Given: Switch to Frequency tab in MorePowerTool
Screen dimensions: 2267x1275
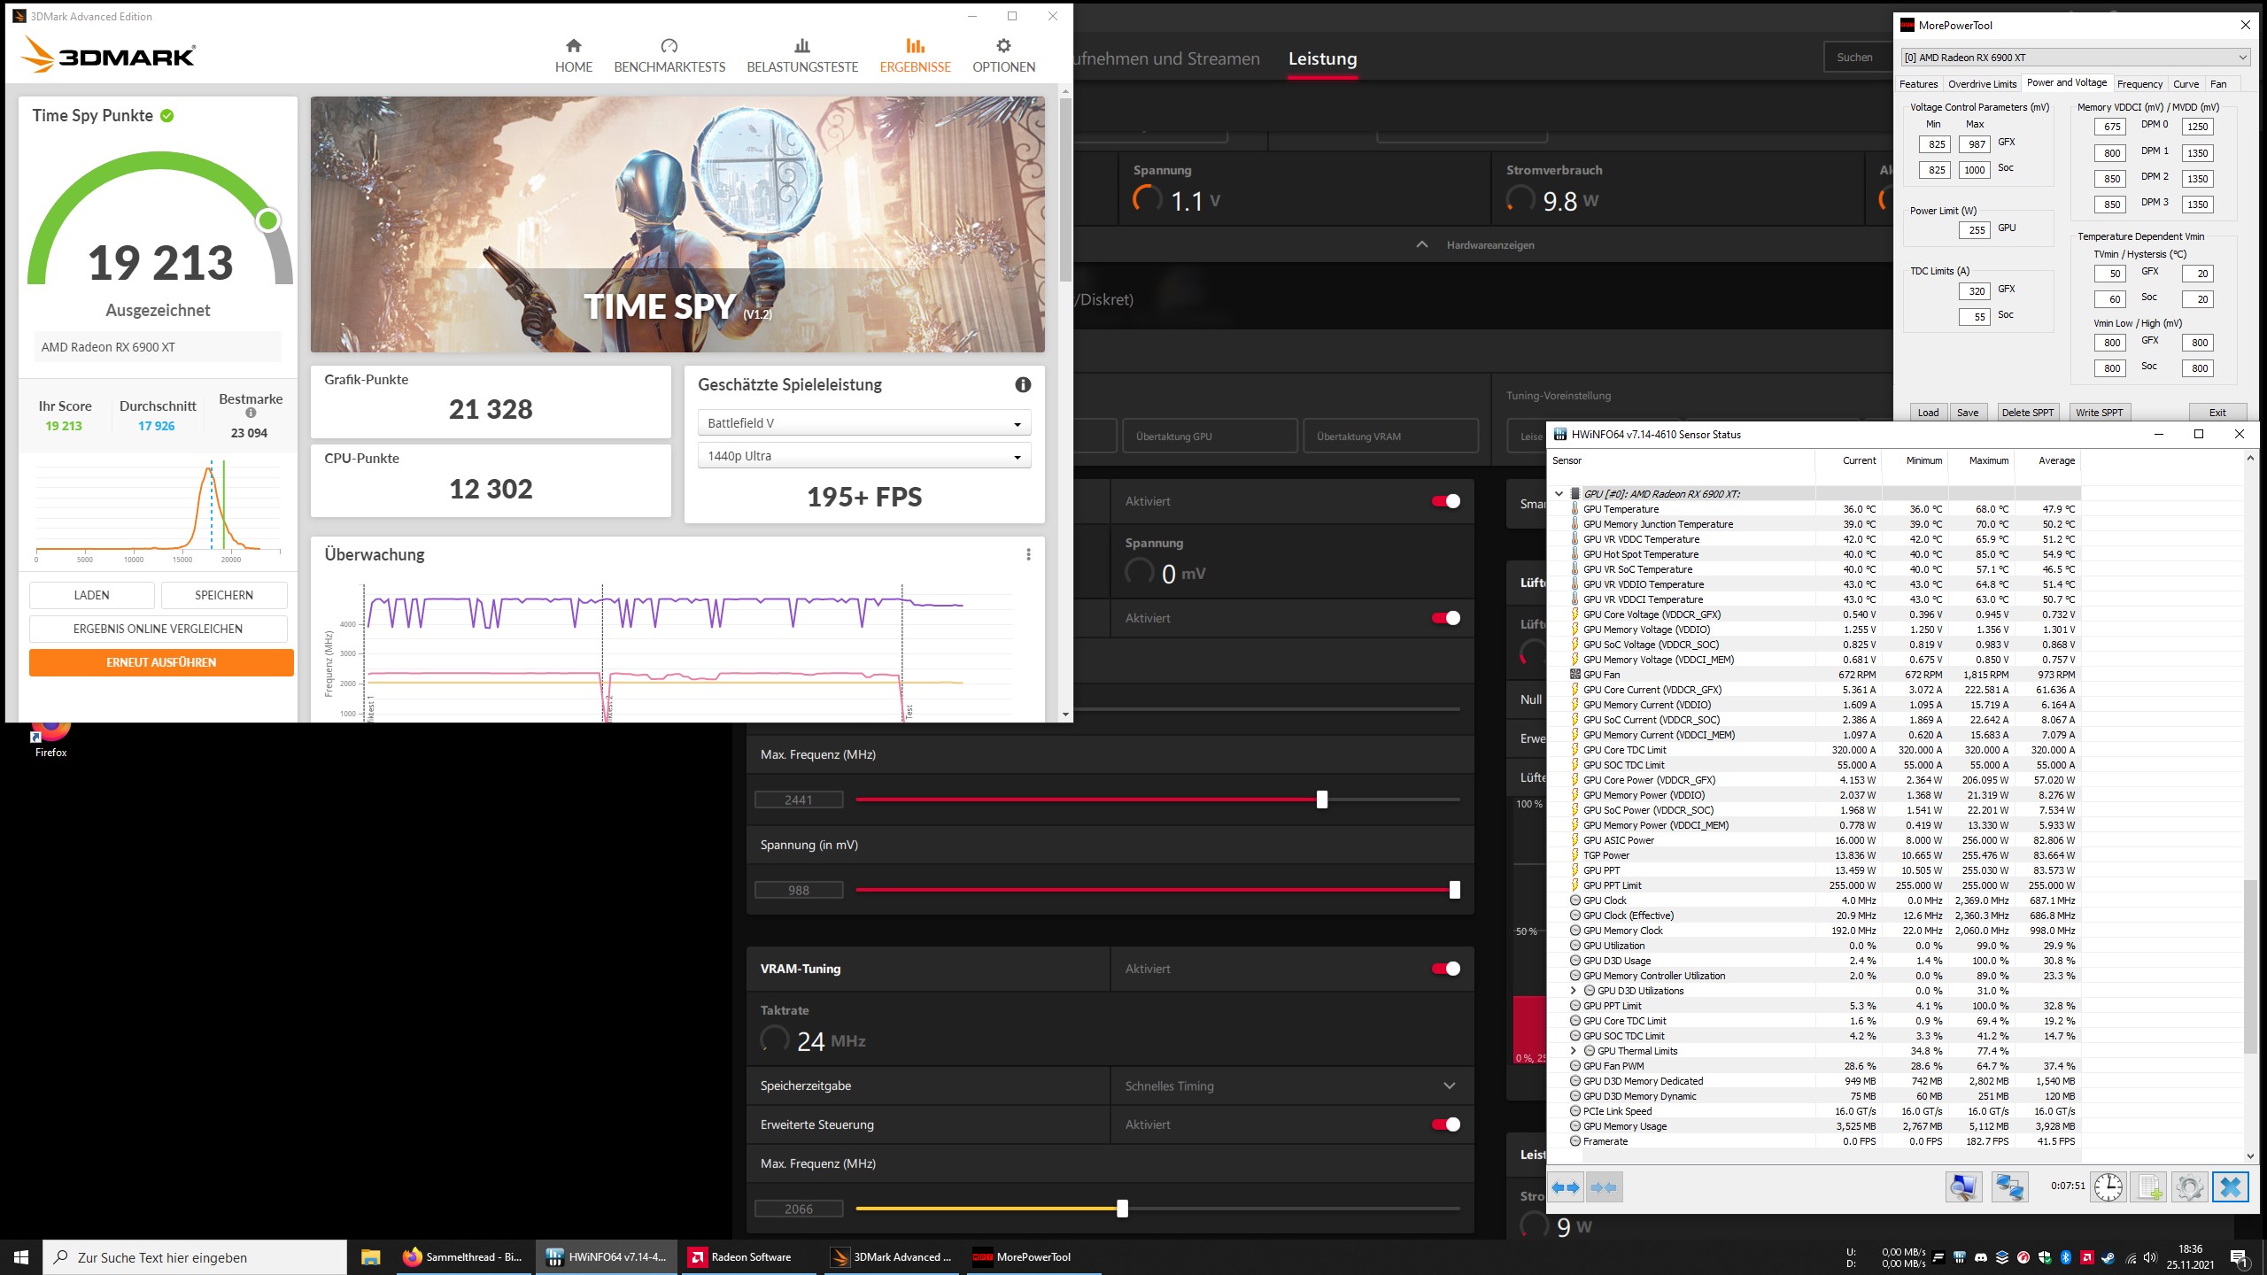Looking at the screenshot, I should (x=2139, y=84).
